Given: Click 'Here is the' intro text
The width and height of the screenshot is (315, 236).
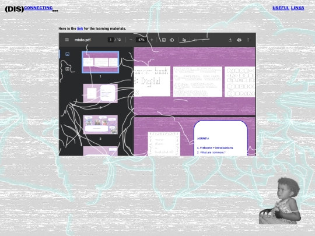Looking at the screenshot, I should point(67,29).
